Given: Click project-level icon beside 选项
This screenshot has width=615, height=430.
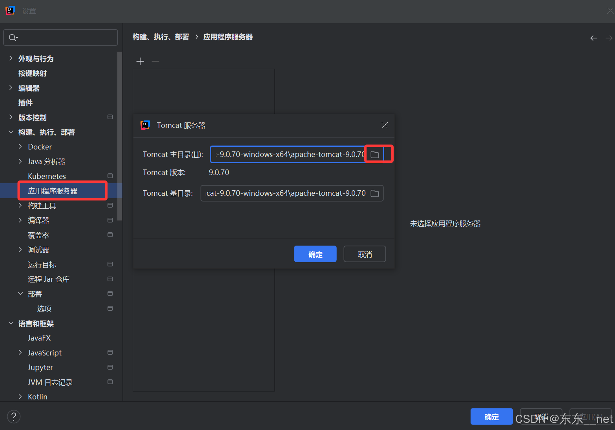Looking at the screenshot, I should click(110, 308).
